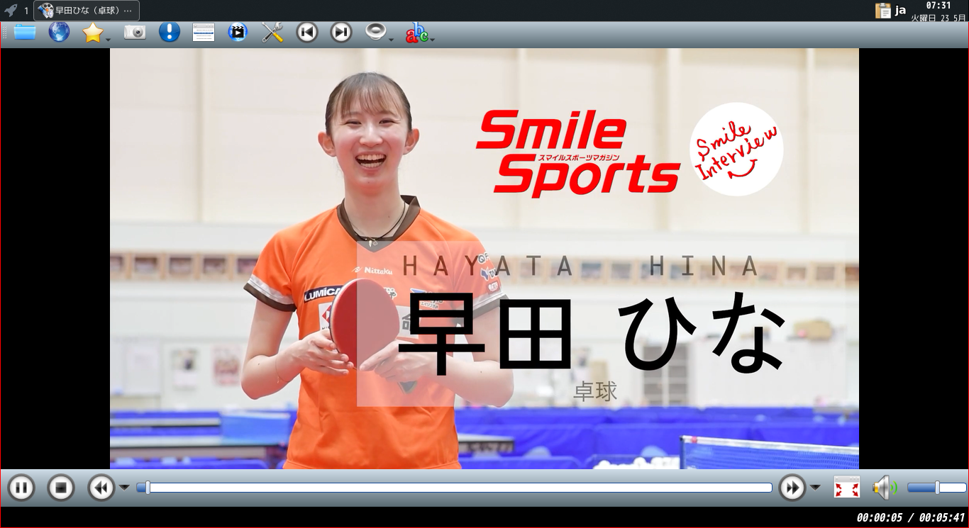Stop the video playback

[x=61, y=488]
